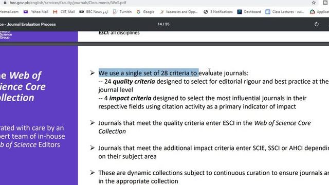The image size is (329, 185).
Task: Click the bold text 'quality criteria'
Action: (x=134, y=81)
